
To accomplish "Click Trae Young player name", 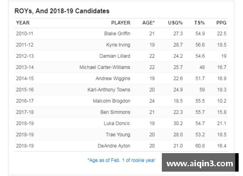I will tap(118, 135).
